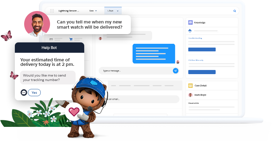Open the Cases navigation item

click(x=91, y=11)
